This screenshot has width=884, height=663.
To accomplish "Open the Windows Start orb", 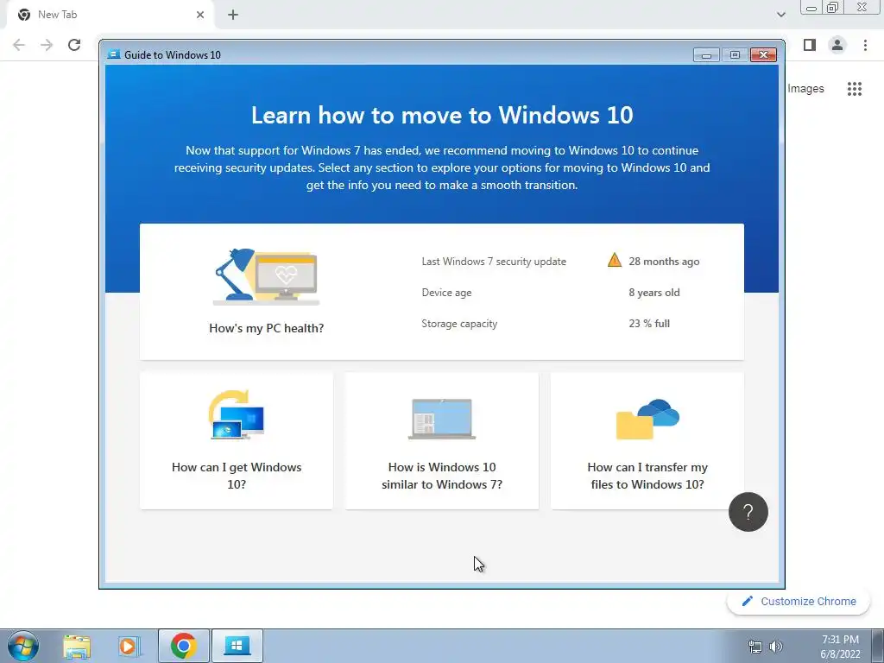I will point(23,646).
